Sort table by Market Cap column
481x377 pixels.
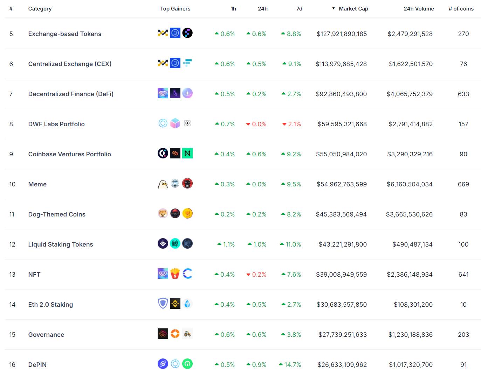pyautogui.click(x=353, y=9)
